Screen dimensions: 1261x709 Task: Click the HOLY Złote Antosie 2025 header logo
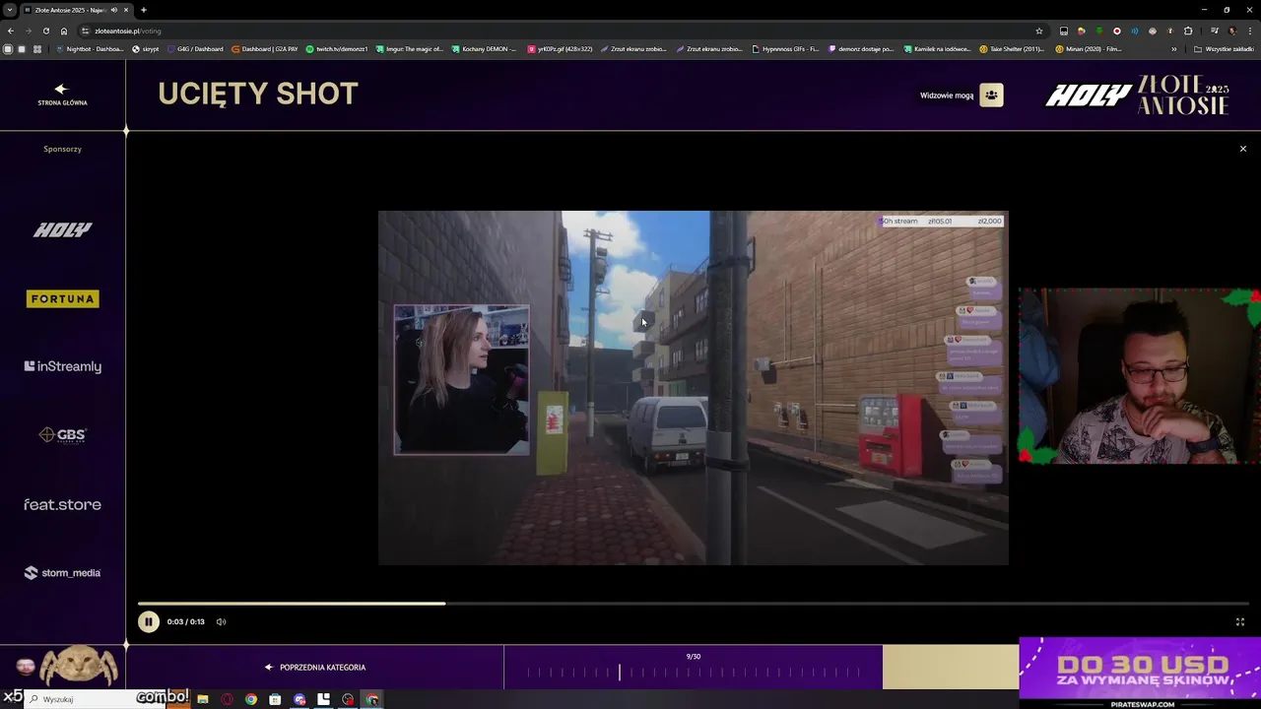coord(1138,96)
